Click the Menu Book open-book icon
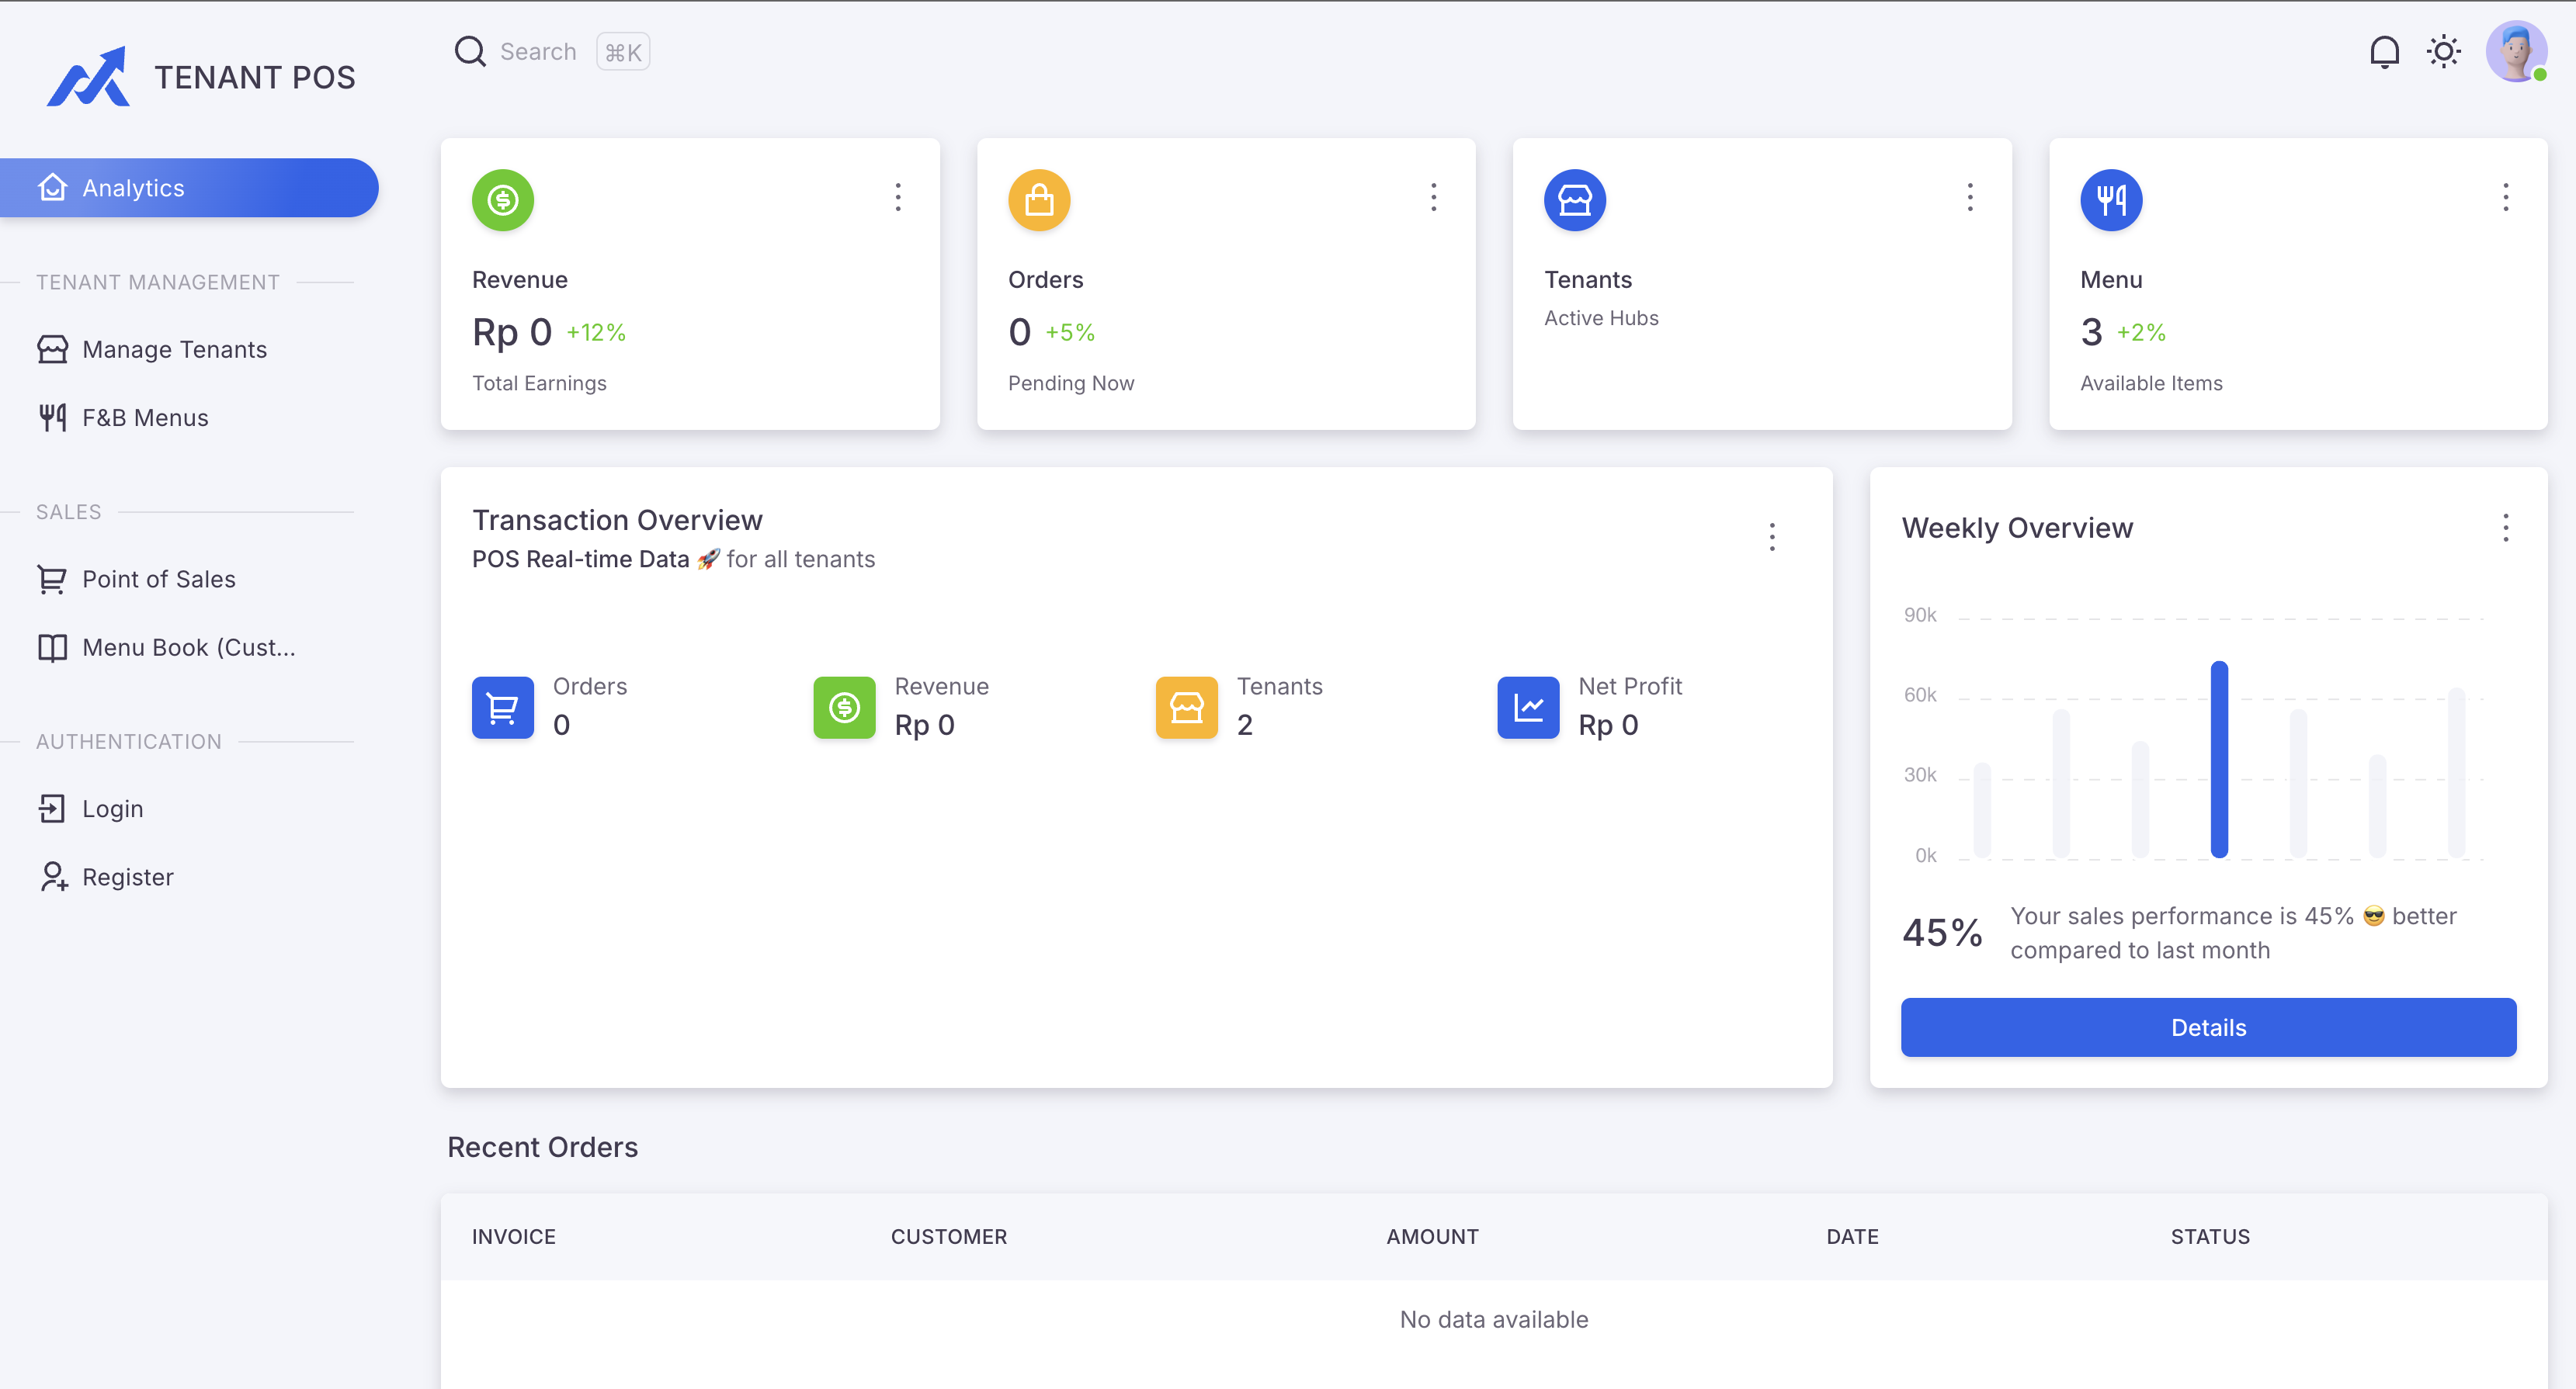The width and height of the screenshot is (2576, 1389). 52,646
